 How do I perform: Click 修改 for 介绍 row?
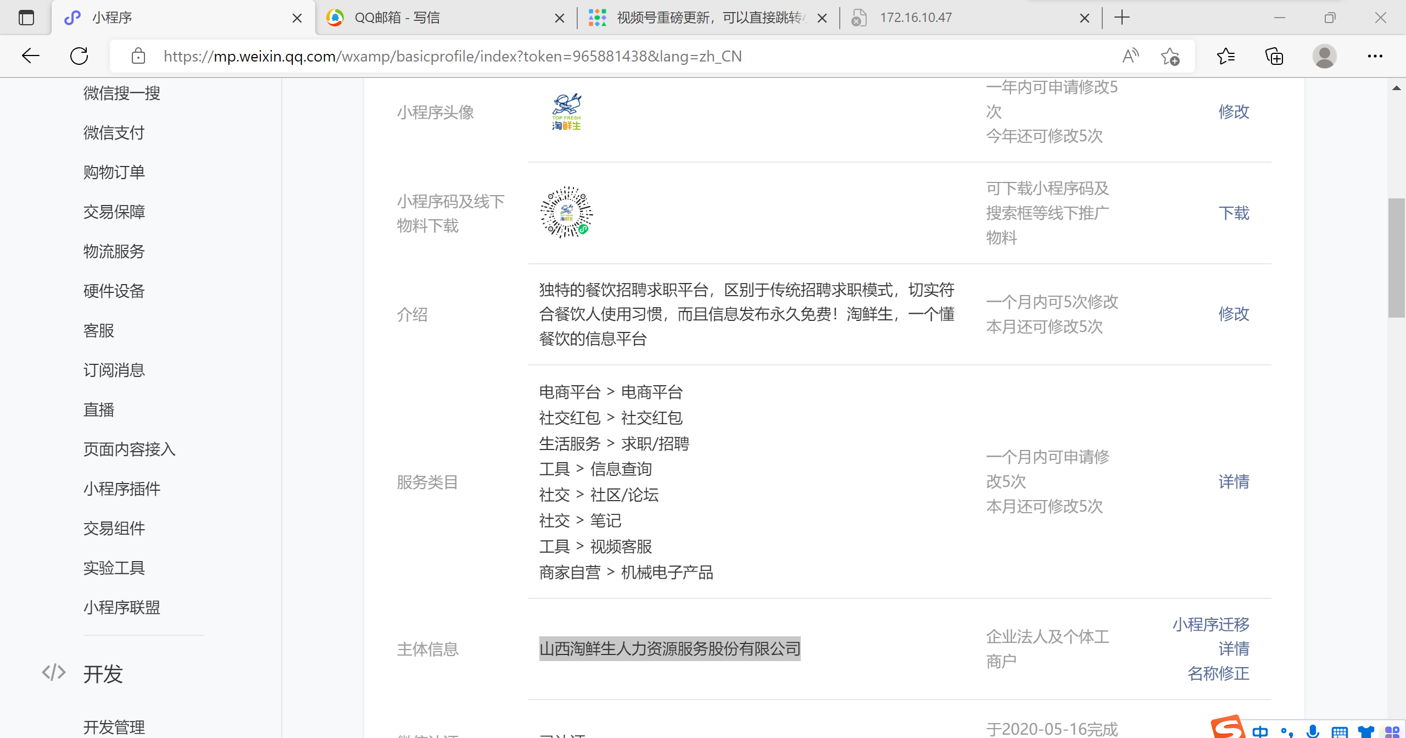[x=1234, y=314]
